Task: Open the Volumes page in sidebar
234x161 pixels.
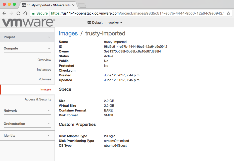Action: 45,79
